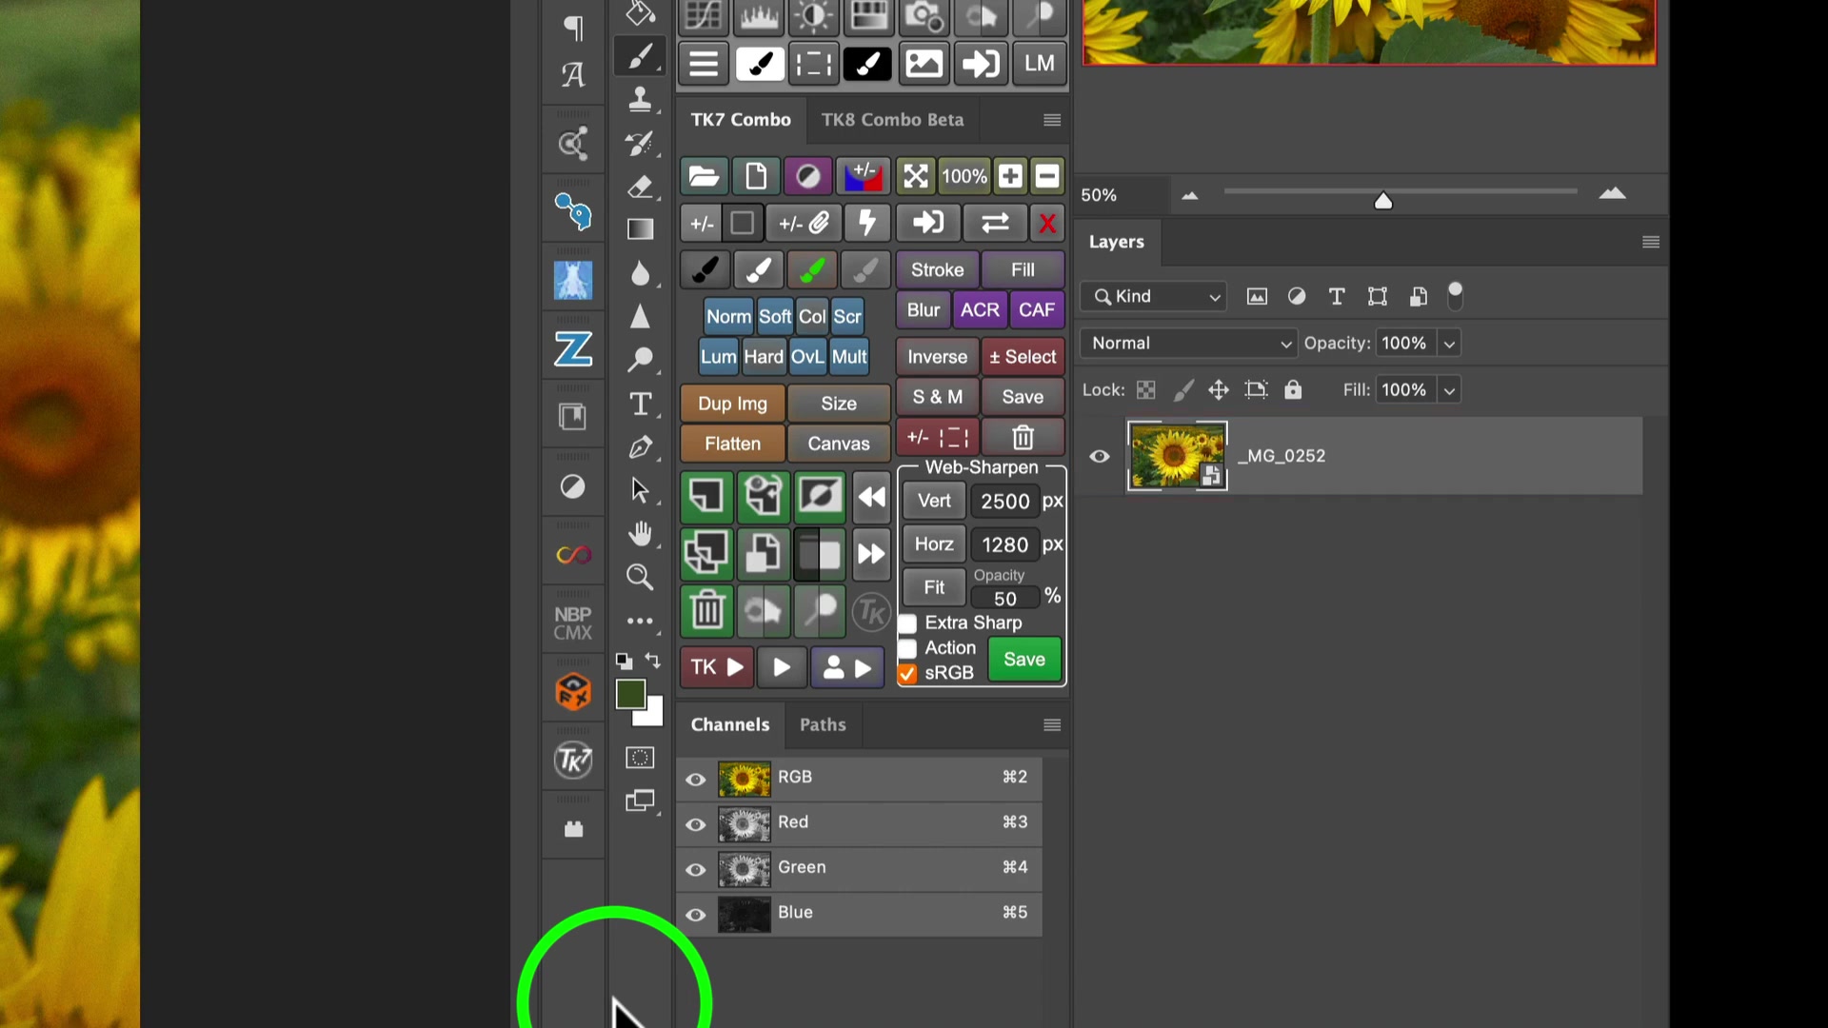
Task: Toggle Red channel visibility eye
Action: (696, 824)
